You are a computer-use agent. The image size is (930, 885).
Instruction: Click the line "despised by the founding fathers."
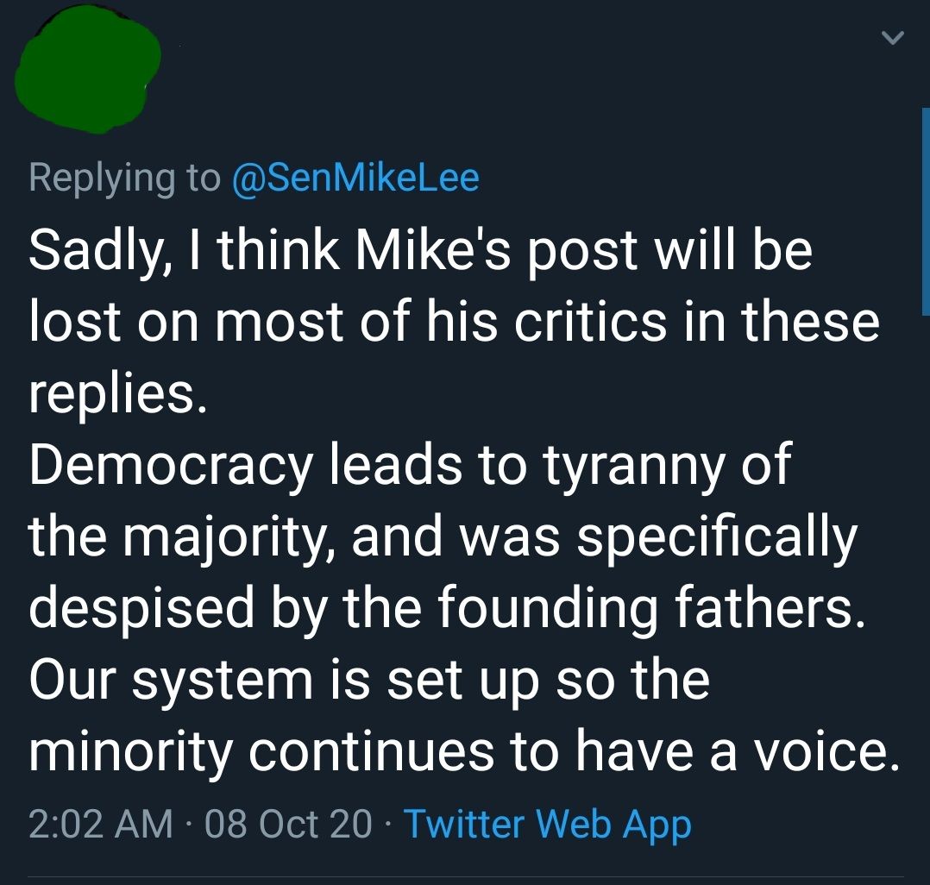pos(446,608)
